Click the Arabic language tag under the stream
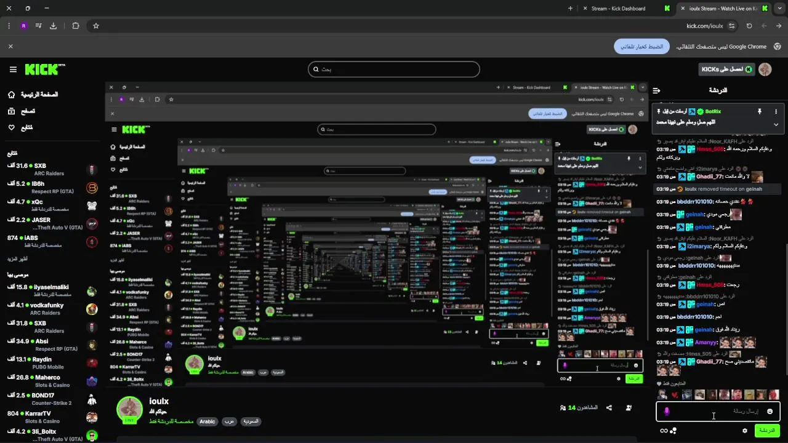This screenshot has width=788, height=443. (207, 421)
